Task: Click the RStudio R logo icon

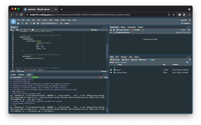Action: click(13, 22)
